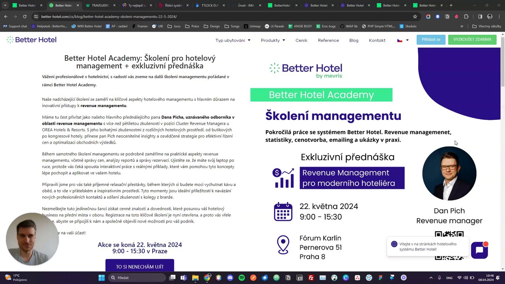The height and width of the screenshot is (284, 505).
Task: Open the Songs bookmarks folder
Action: (x=232, y=26)
